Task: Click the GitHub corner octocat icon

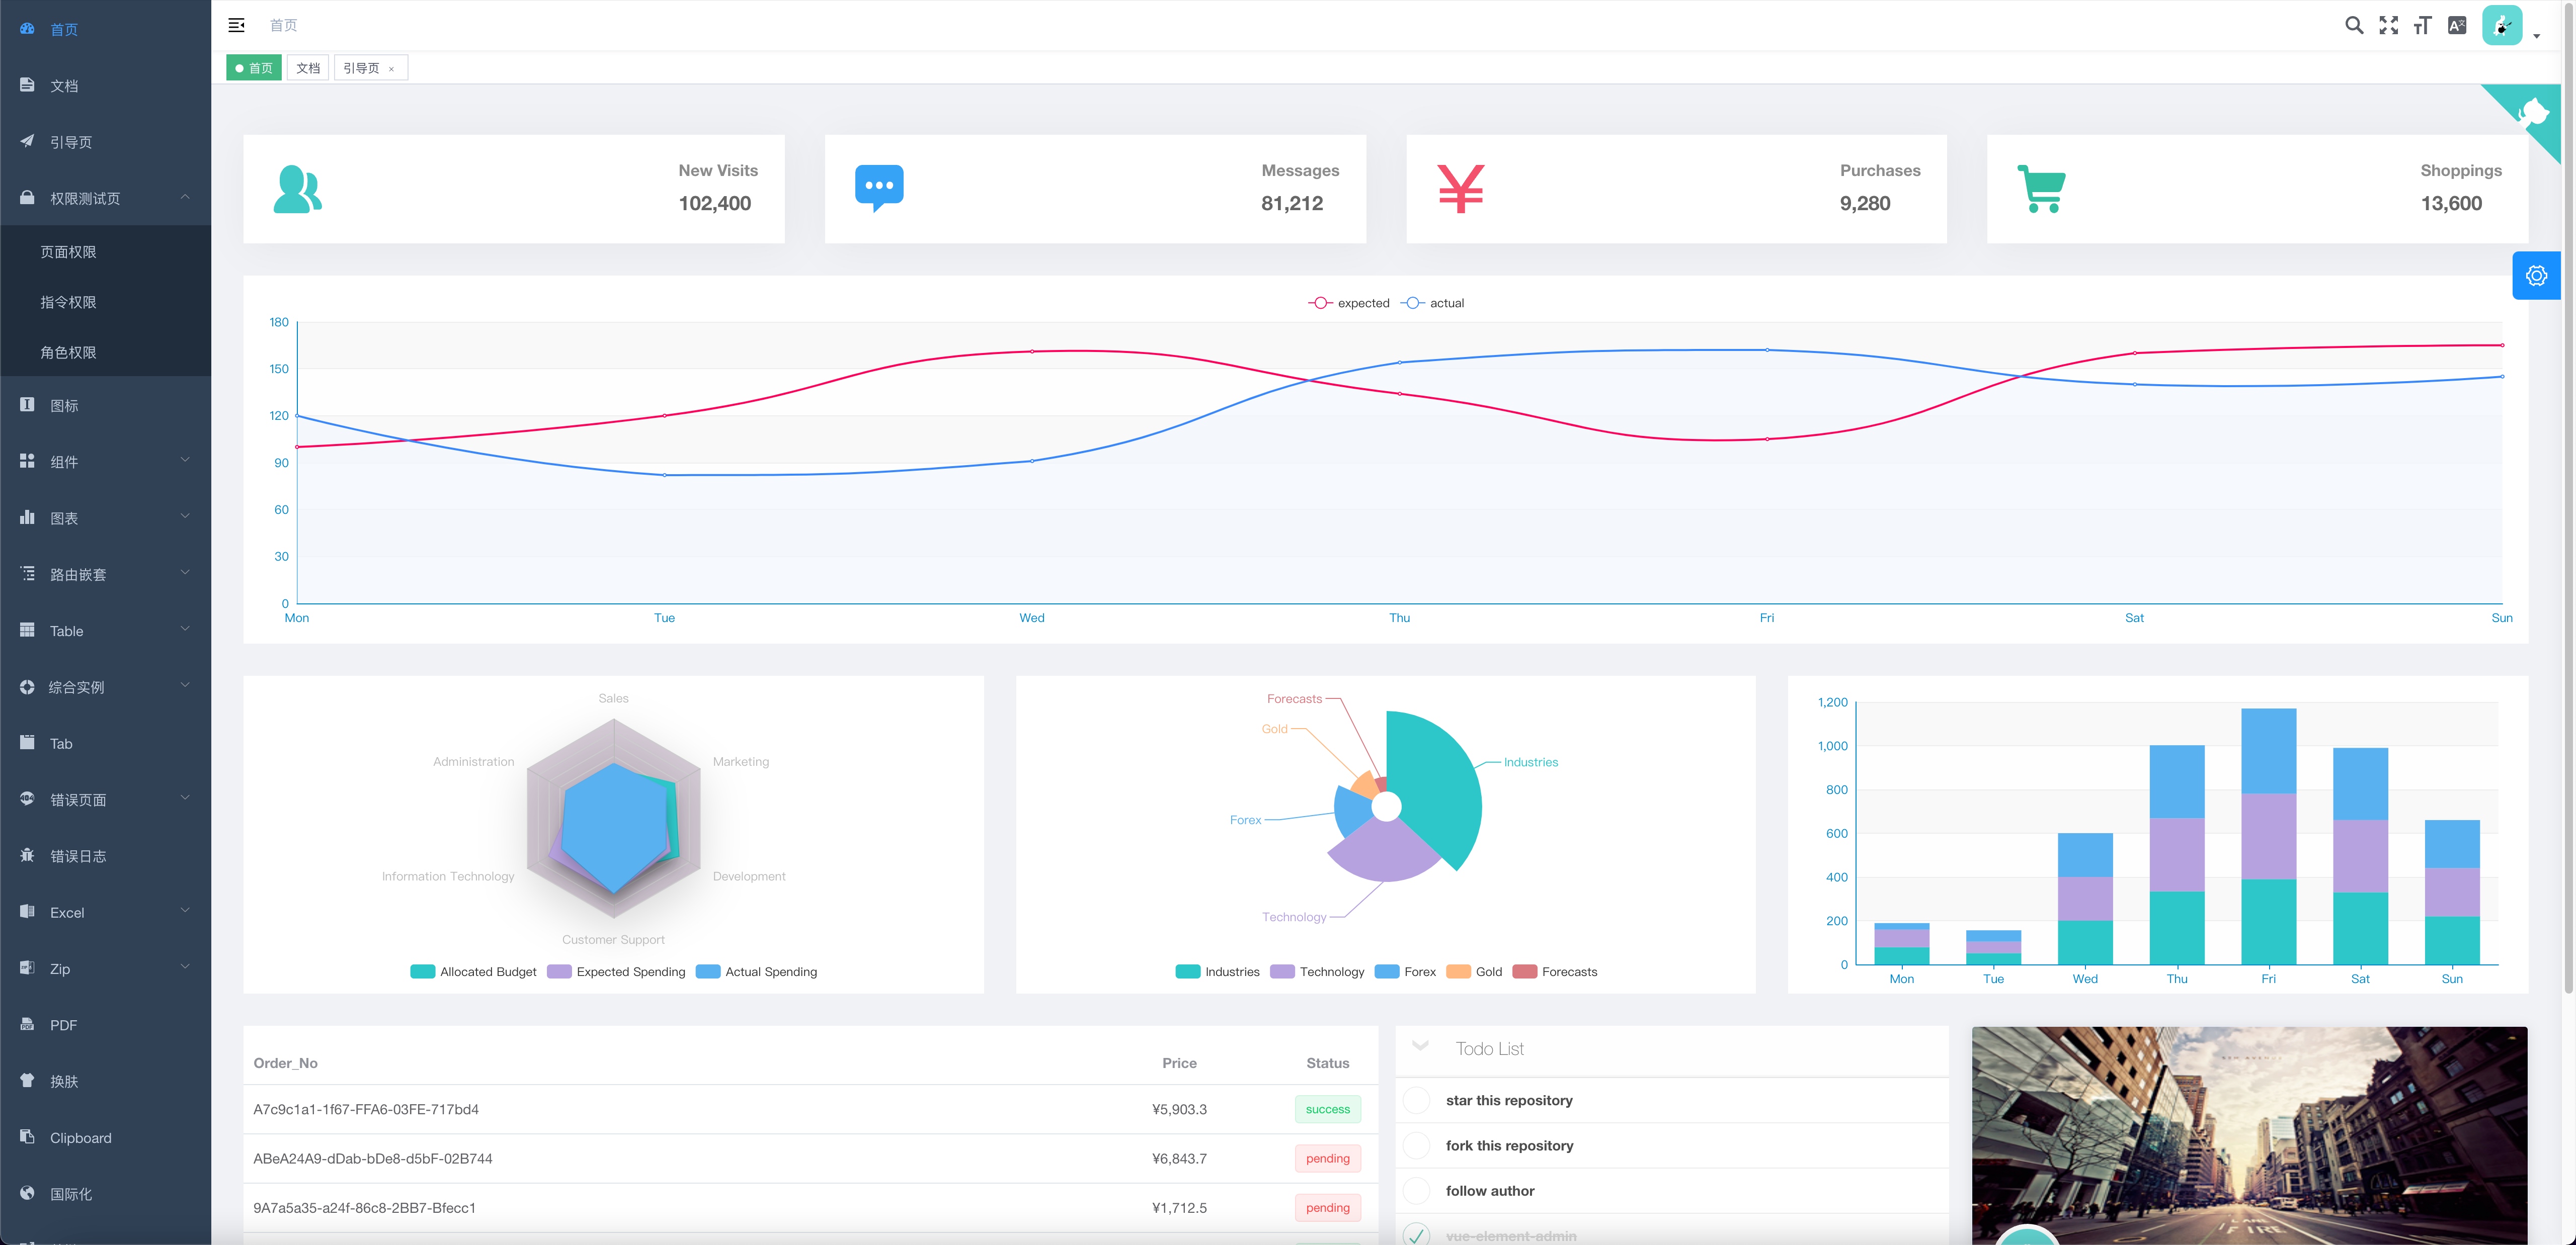Action: tap(2534, 112)
